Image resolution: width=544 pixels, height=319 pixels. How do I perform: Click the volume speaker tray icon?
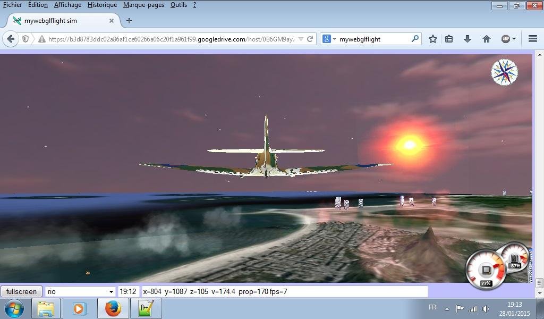click(486, 308)
